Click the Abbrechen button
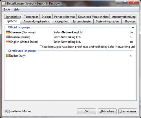This screenshot has width=141, height=118. (x=107, y=111)
